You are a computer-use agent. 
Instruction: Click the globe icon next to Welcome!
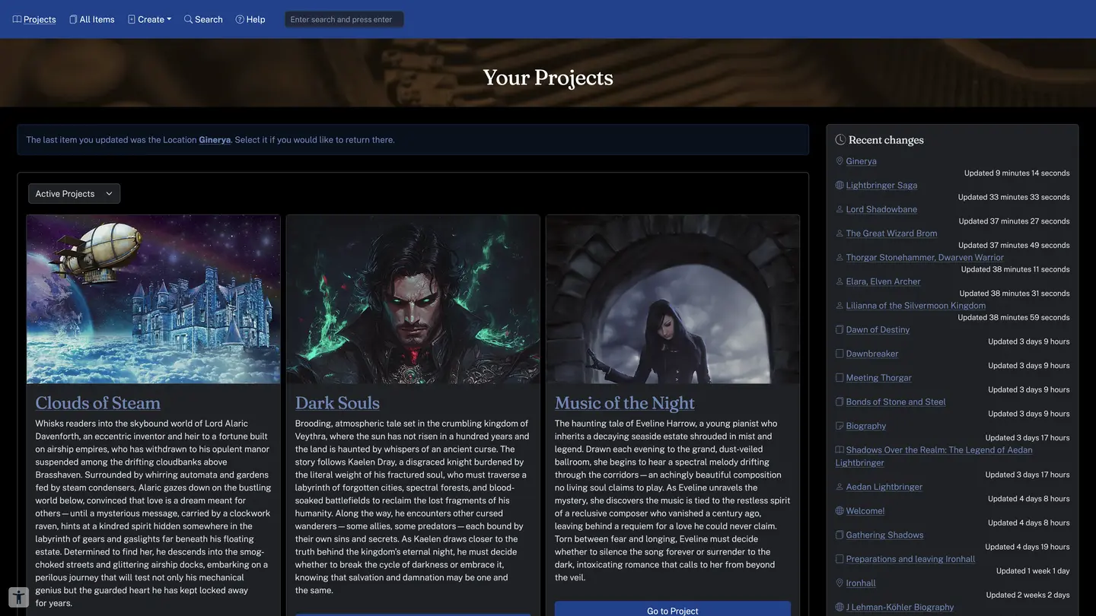(x=839, y=510)
